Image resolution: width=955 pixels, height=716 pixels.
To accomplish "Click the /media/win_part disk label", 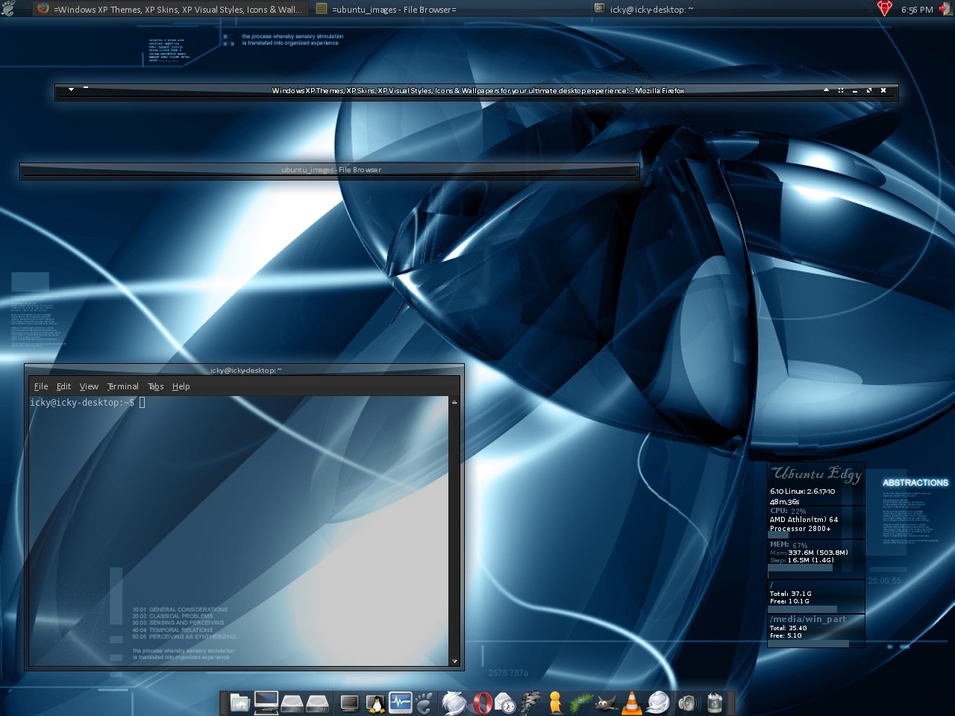I will [808, 619].
